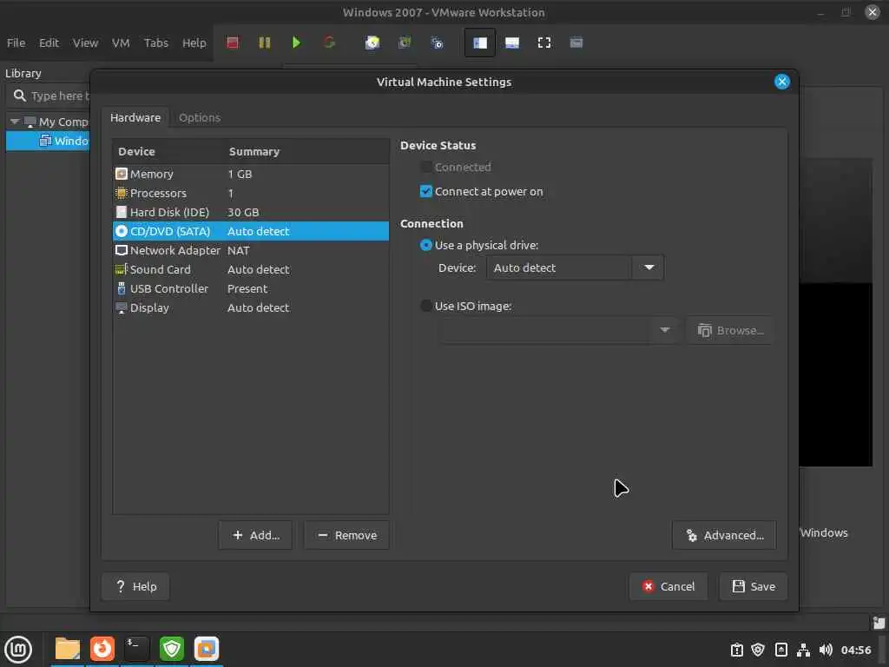Click the red Power Off toolbar icon
This screenshot has height=667, width=889.
click(233, 43)
